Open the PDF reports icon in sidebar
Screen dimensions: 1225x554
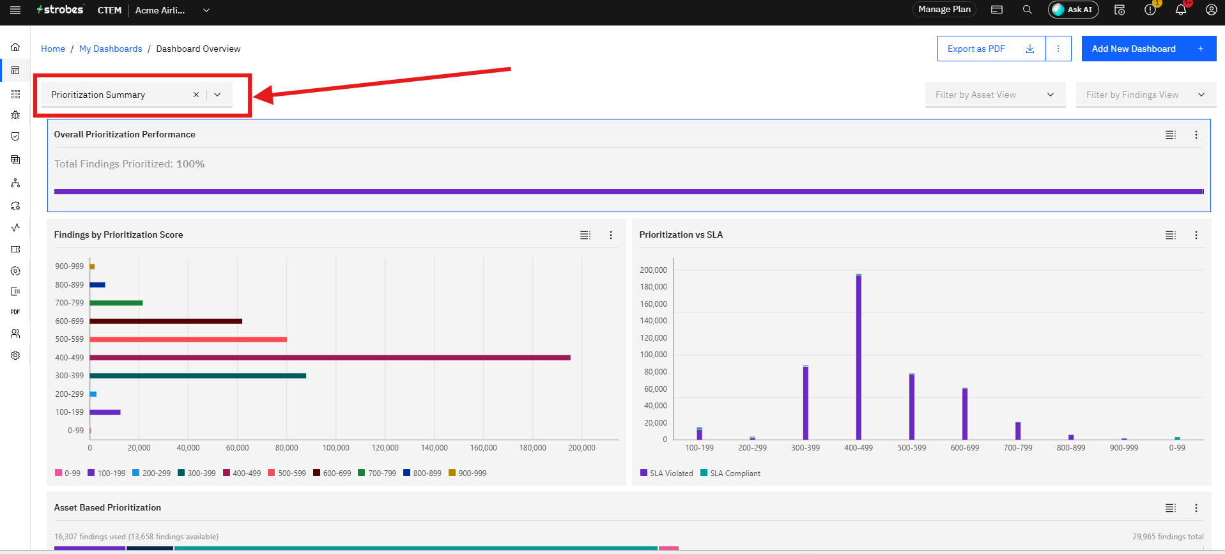coord(15,312)
